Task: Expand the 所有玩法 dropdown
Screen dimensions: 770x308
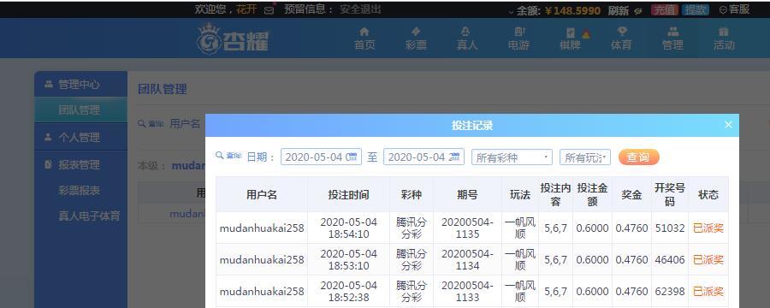Action: [x=585, y=157]
